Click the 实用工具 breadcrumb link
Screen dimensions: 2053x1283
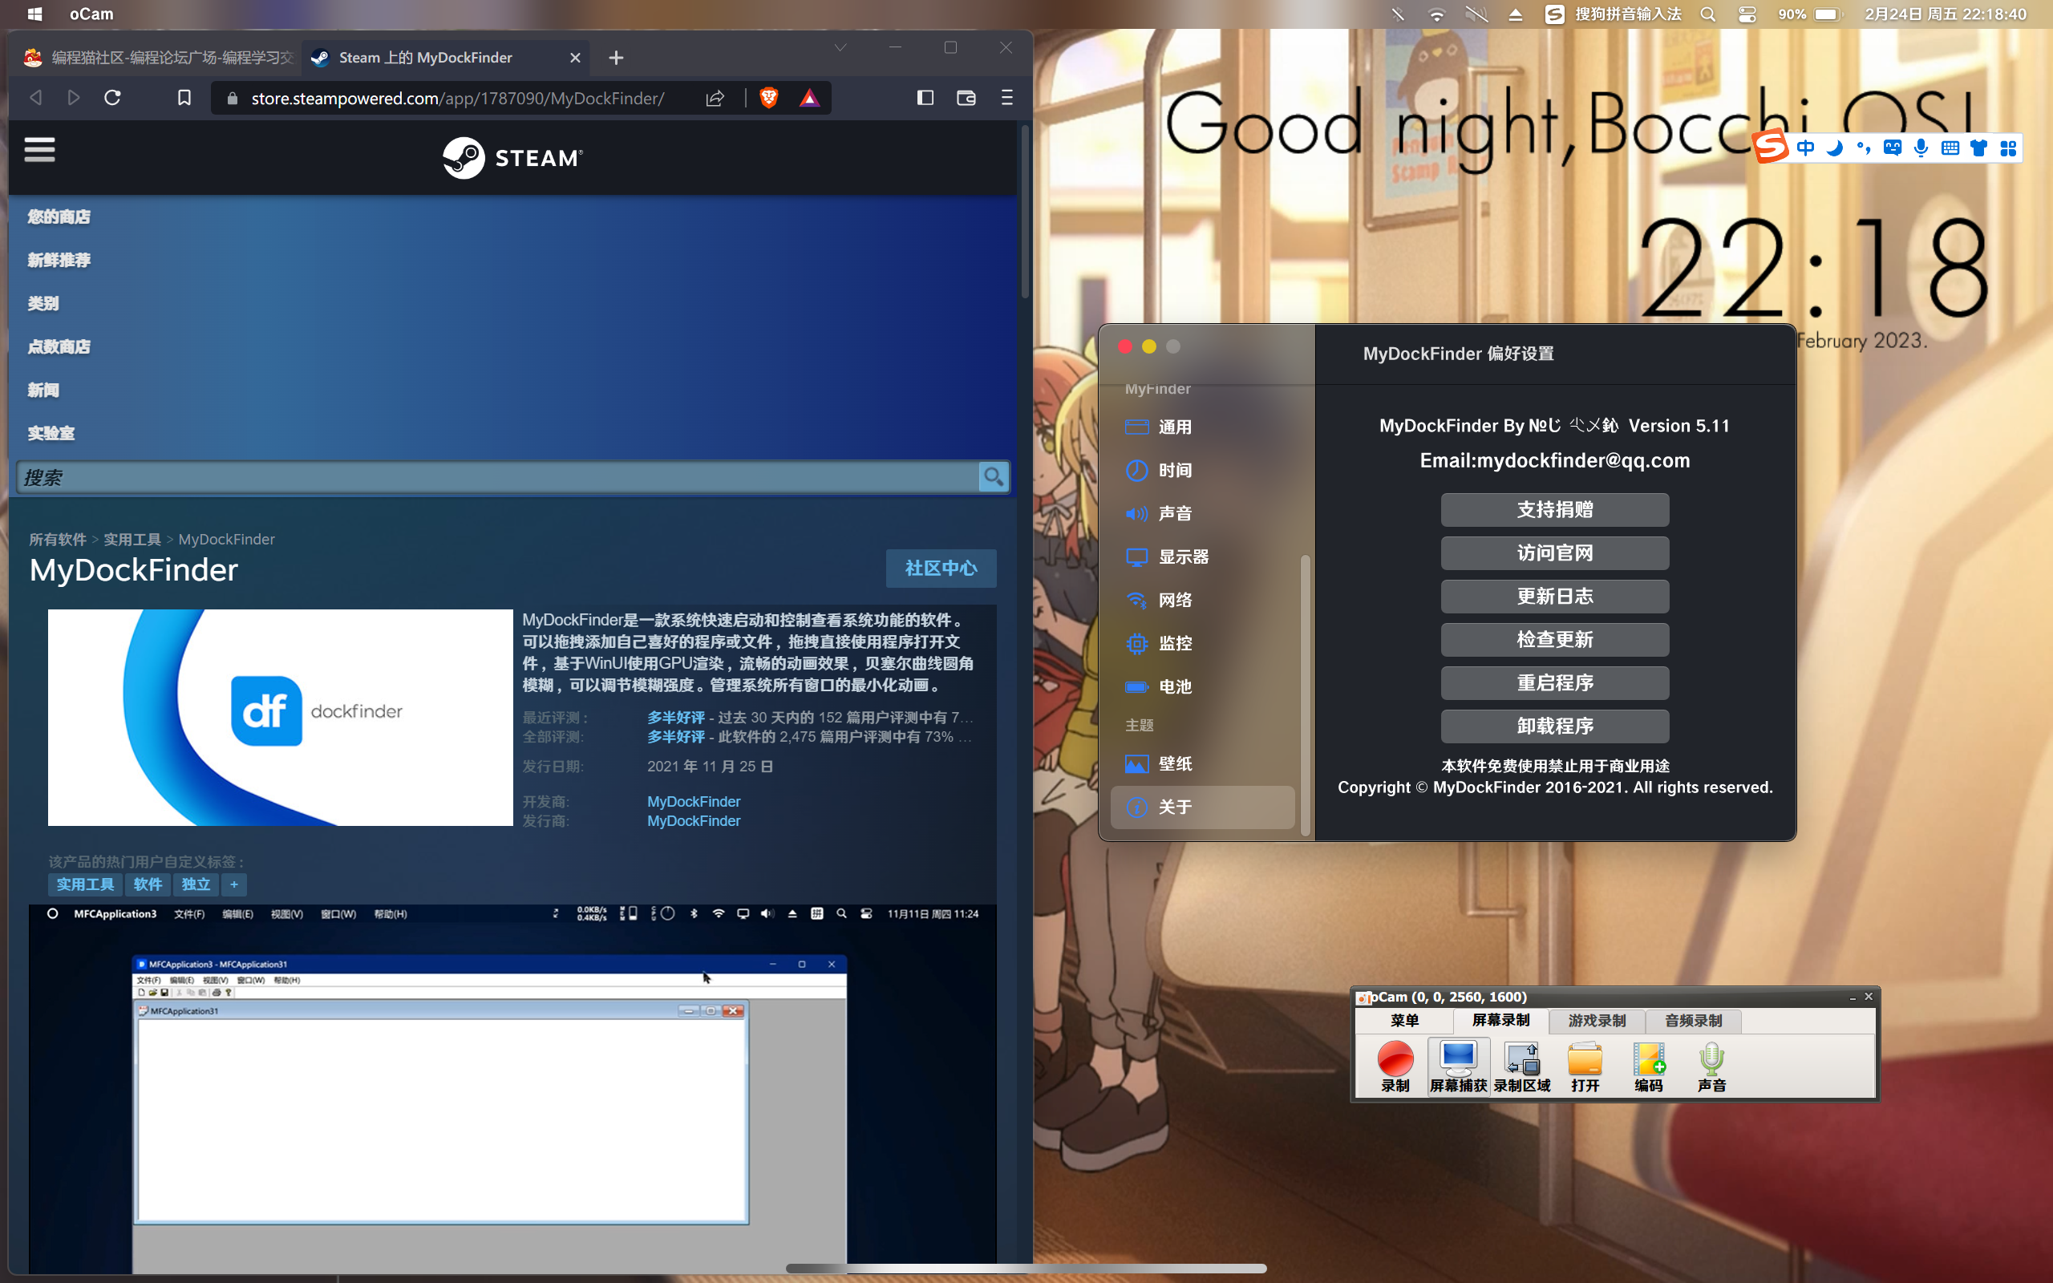(132, 540)
